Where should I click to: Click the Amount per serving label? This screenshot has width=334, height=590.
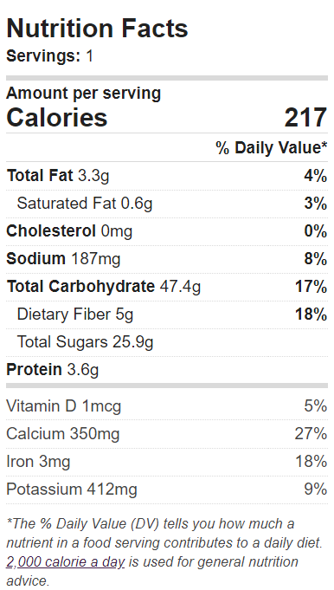pos(83,94)
